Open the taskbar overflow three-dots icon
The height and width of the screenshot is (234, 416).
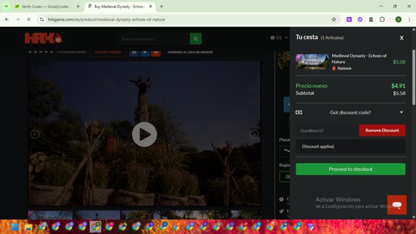[324, 227]
